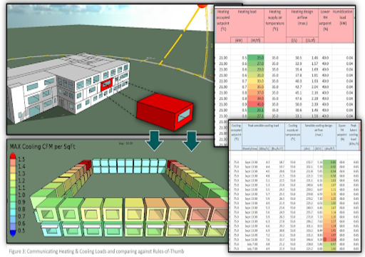The image size is (365, 257).
Task: Click the 'Heating load' column header
Action: coord(247,11)
